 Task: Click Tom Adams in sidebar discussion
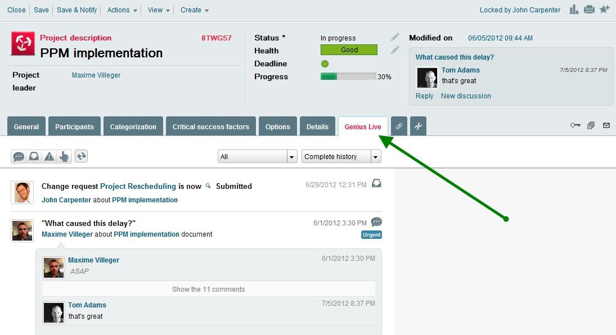point(460,70)
